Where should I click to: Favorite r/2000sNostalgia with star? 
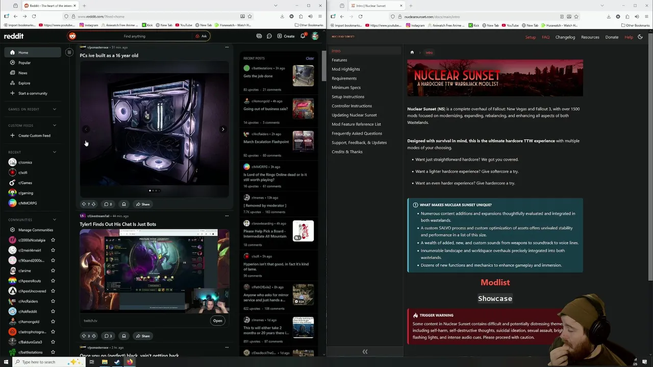[x=53, y=240]
